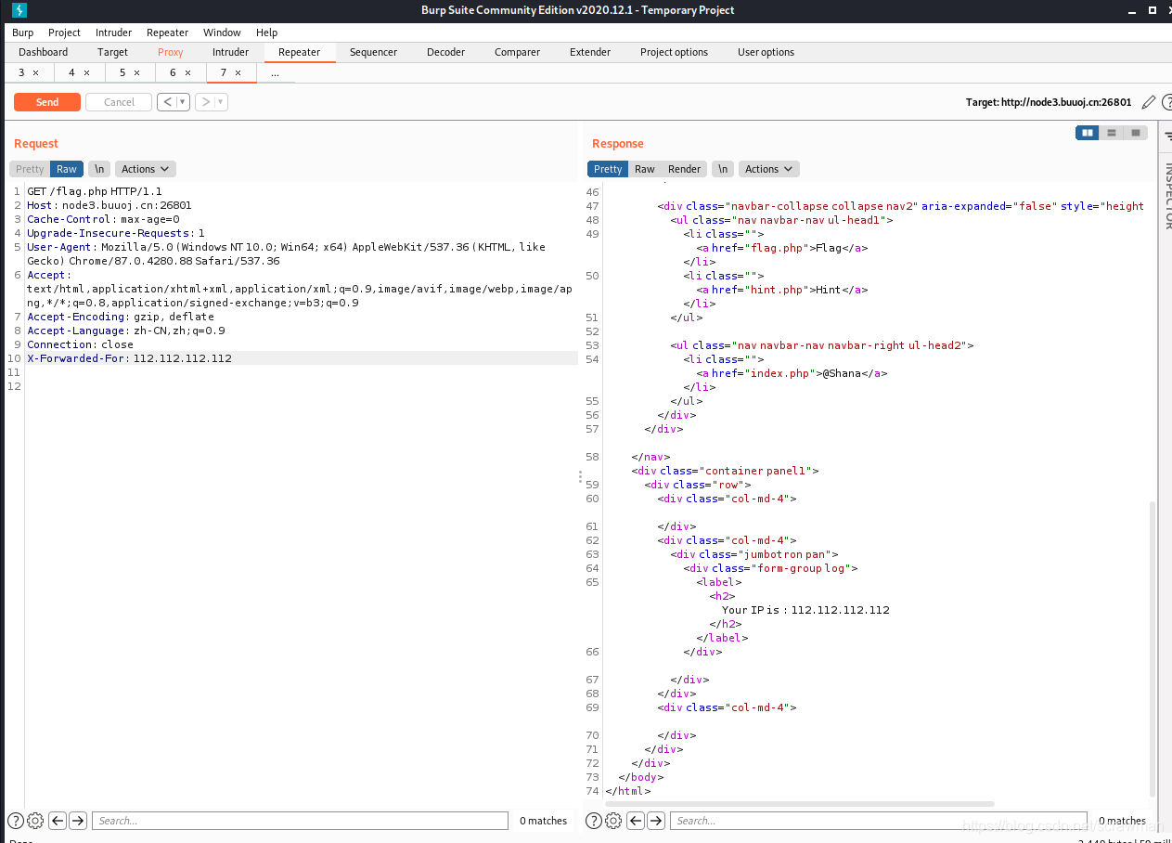Viewport: 1172px width, 843px height.
Task: Click the response horizontal scrollbar
Action: coord(799,804)
